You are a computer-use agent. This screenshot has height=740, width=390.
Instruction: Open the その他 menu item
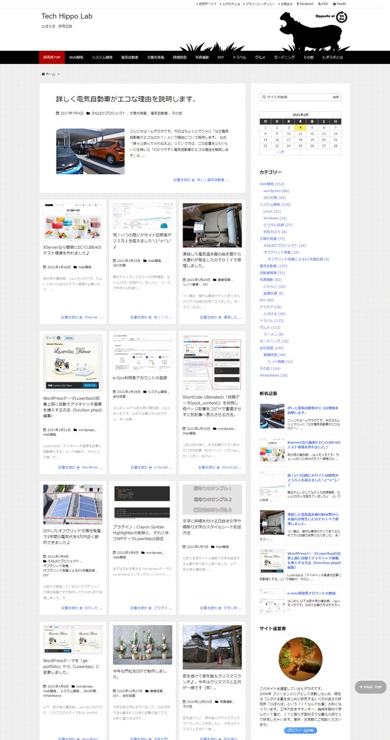point(308,57)
